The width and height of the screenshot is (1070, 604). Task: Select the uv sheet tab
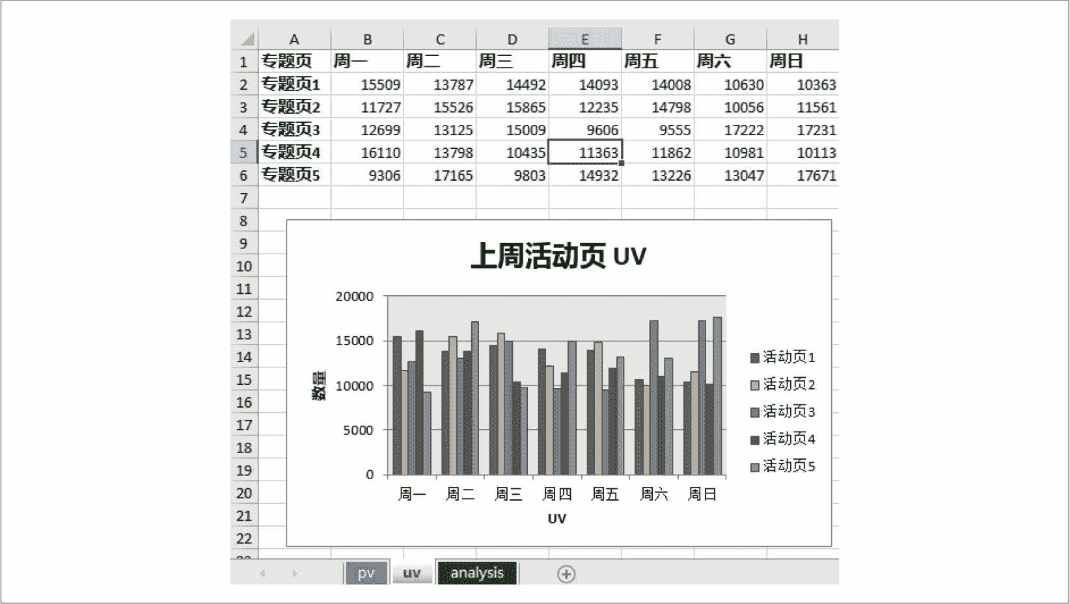(x=412, y=573)
